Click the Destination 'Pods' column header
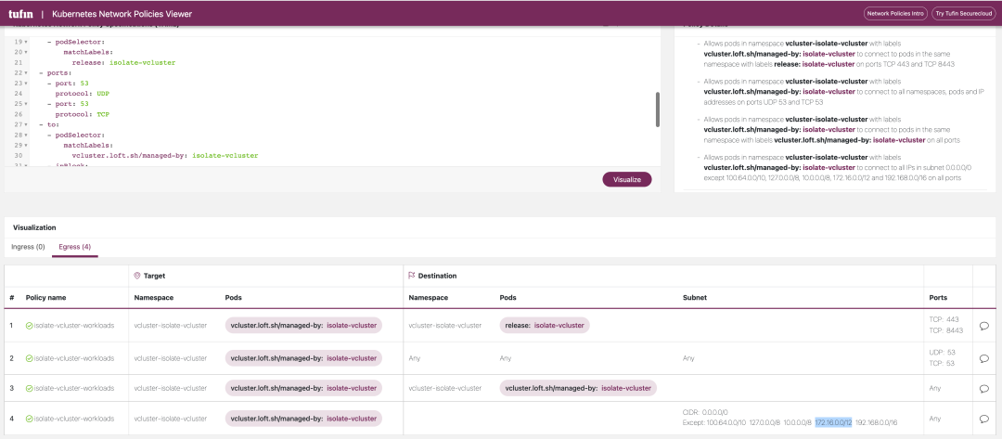This screenshot has height=439, width=1002. click(507, 298)
